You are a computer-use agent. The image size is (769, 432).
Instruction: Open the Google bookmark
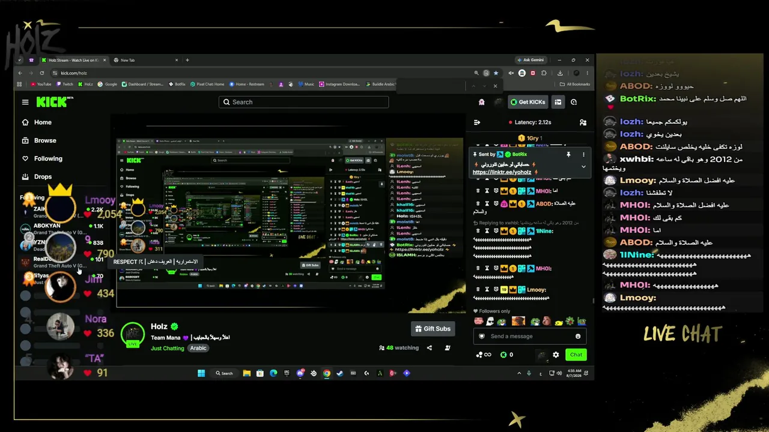point(108,85)
